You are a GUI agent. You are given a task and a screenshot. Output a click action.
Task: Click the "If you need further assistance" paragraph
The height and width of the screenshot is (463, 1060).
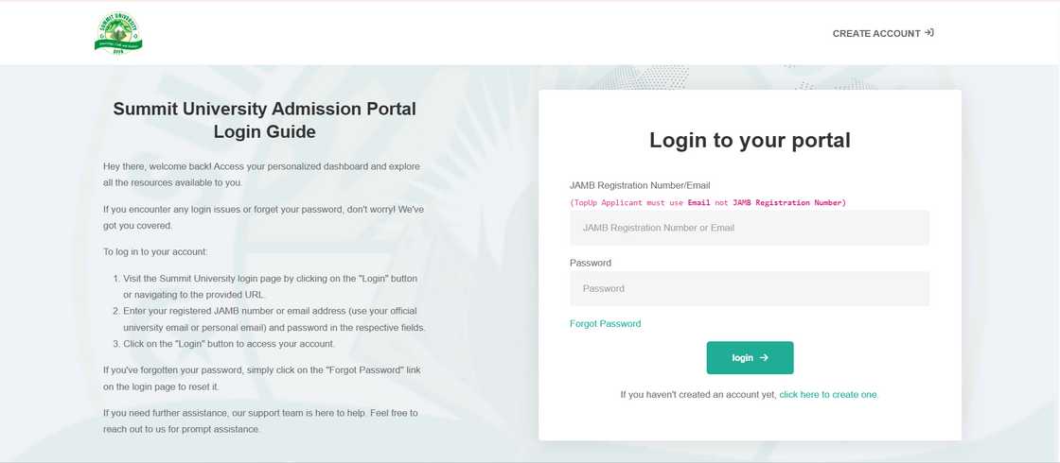pos(260,421)
